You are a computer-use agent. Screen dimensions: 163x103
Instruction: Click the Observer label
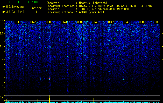53,3
